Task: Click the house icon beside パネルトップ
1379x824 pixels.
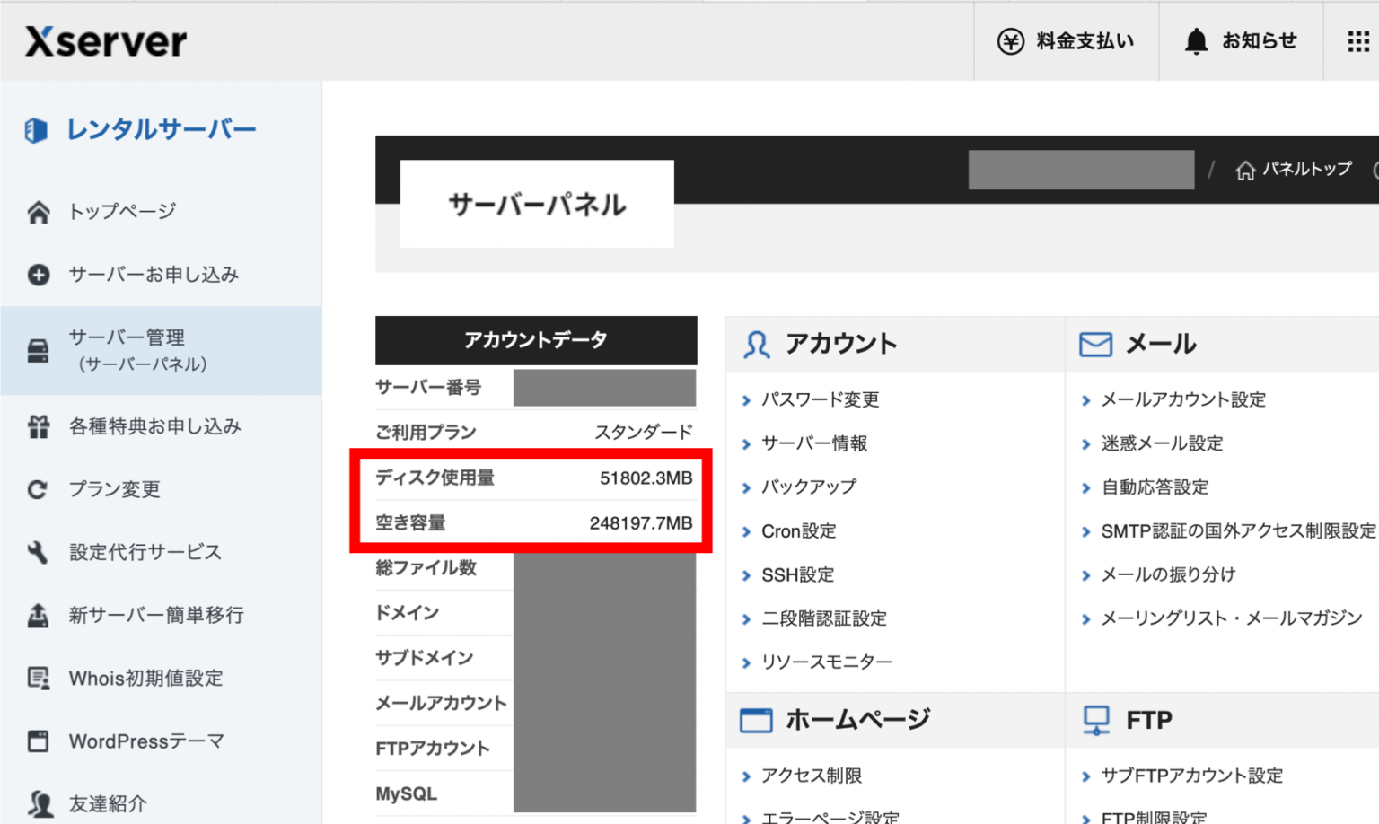Action: [x=1246, y=170]
